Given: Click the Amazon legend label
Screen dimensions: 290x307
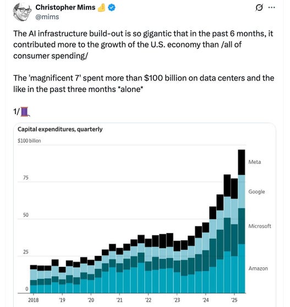Looking at the screenshot, I should point(258,268).
